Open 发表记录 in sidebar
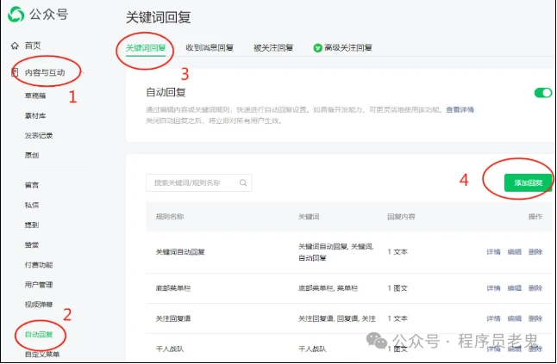The height and width of the screenshot is (364, 557). click(x=39, y=136)
